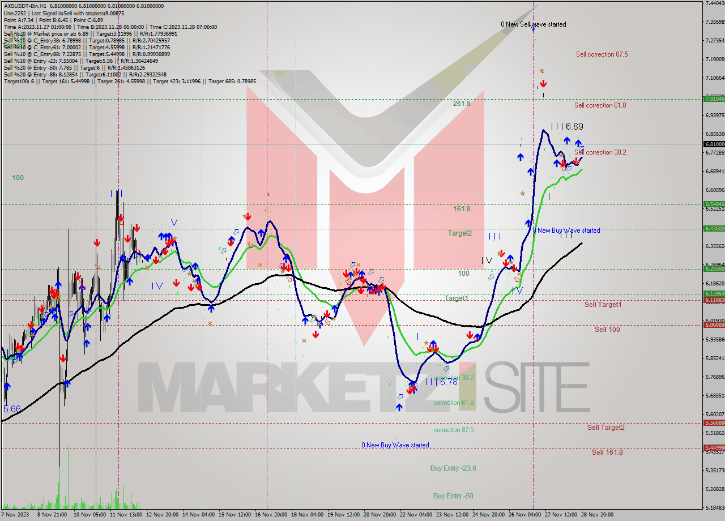Select the 'Sell %20 @ Entry -88' line
Screen dimensions: 725x521
(x=85, y=74)
